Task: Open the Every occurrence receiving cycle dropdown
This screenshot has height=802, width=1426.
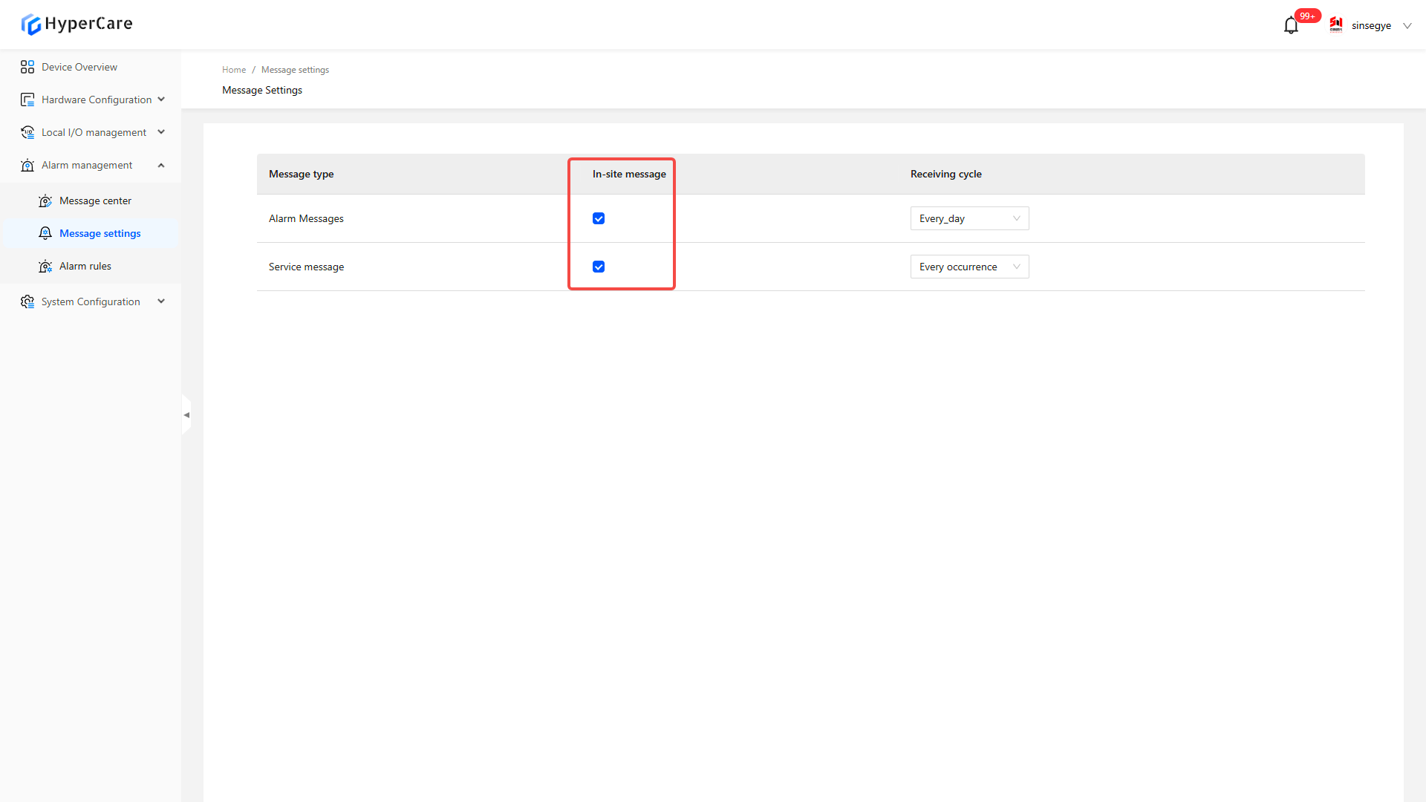Action: tap(969, 267)
